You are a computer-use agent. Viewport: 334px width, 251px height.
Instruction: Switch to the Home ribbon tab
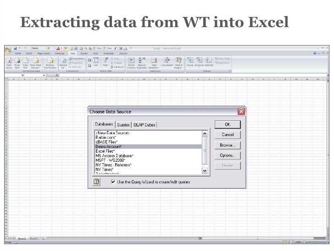(x=18, y=53)
